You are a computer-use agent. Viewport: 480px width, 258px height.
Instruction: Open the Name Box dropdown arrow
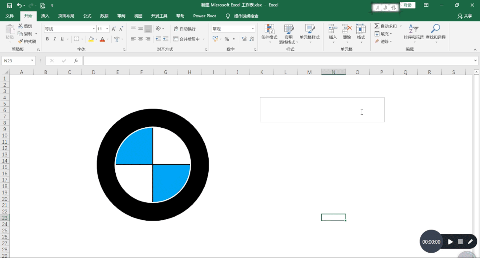32,60
